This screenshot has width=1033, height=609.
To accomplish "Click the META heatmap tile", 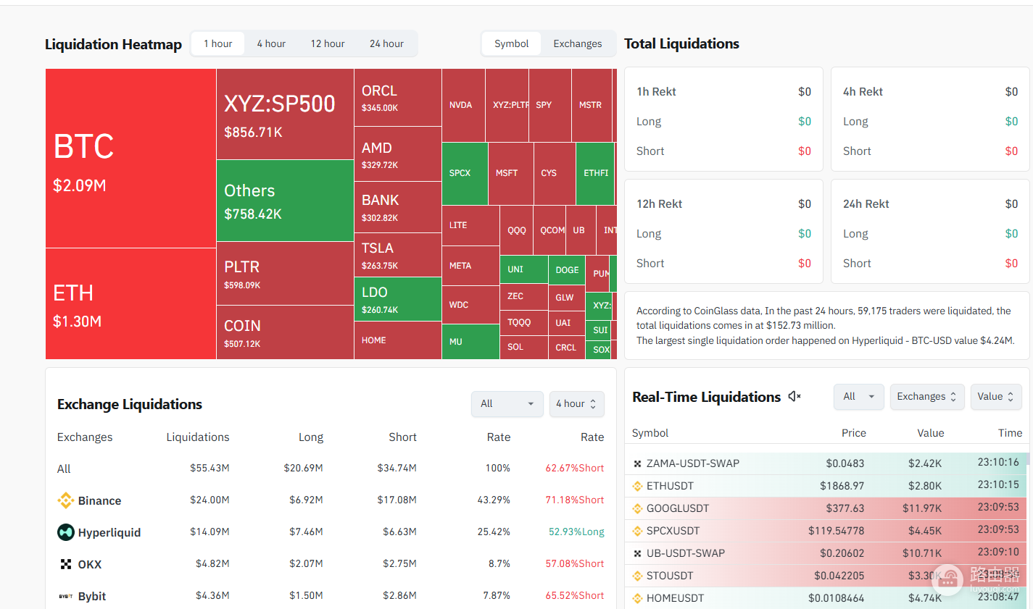I will pyautogui.click(x=470, y=266).
